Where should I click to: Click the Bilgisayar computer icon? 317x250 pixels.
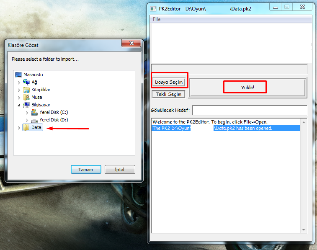[26, 105]
